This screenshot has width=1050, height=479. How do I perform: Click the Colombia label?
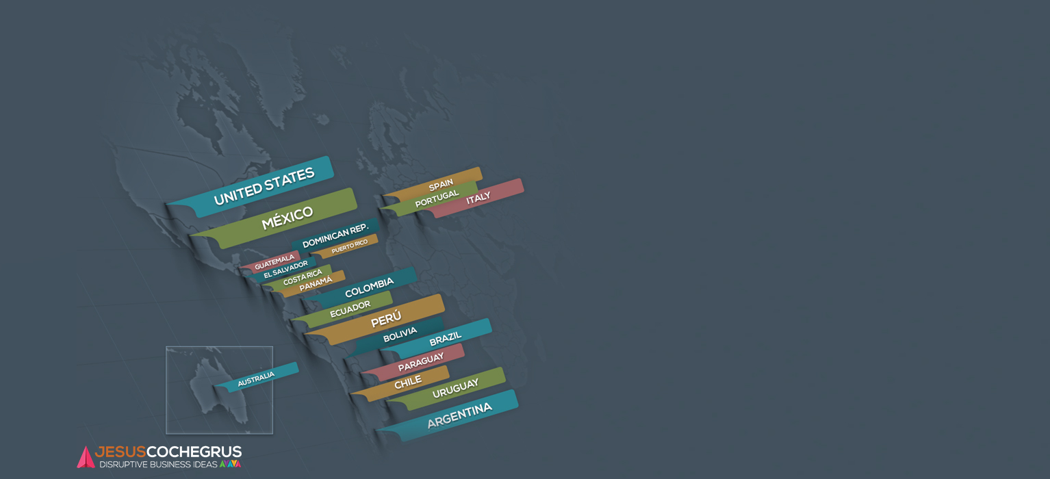[x=369, y=287]
